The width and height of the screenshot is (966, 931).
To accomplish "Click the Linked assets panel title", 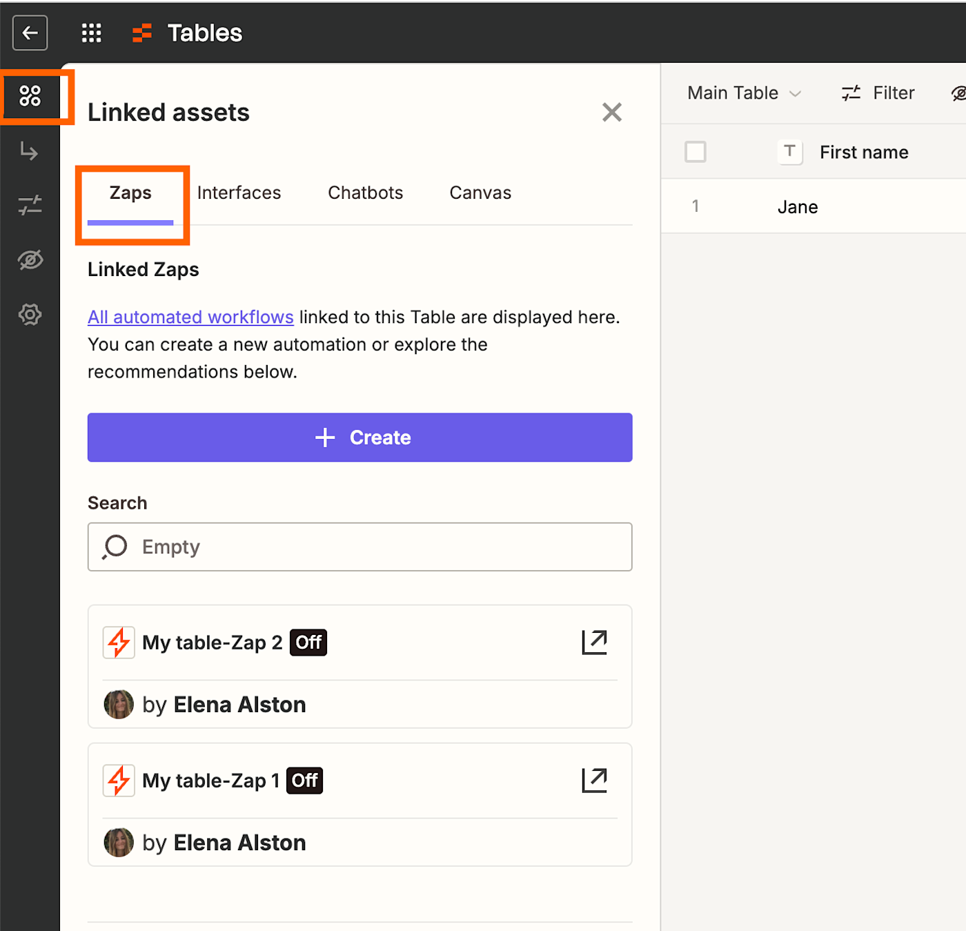I will pyautogui.click(x=168, y=112).
